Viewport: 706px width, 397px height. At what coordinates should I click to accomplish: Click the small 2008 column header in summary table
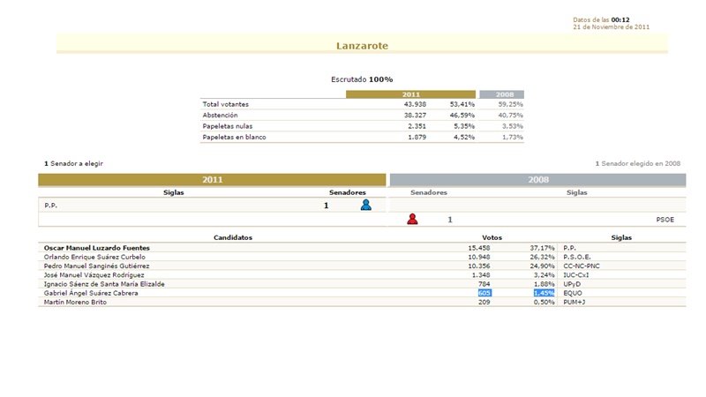[x=501, y=94]
